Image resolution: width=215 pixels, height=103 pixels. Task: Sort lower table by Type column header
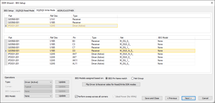click(105, 38)
